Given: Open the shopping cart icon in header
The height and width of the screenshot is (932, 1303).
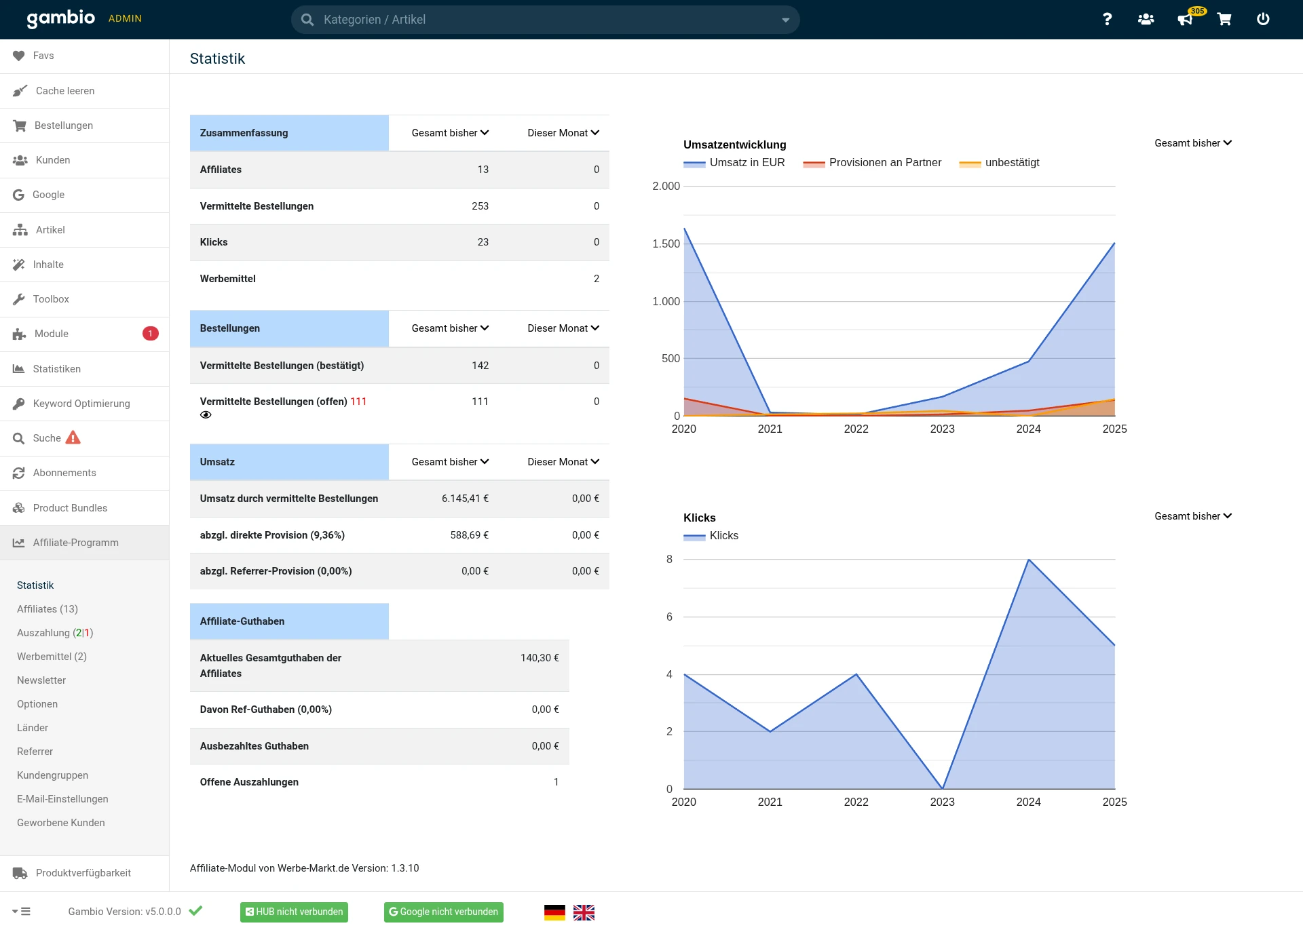Looking at the screenshot, I should [x=1224, y=19].
